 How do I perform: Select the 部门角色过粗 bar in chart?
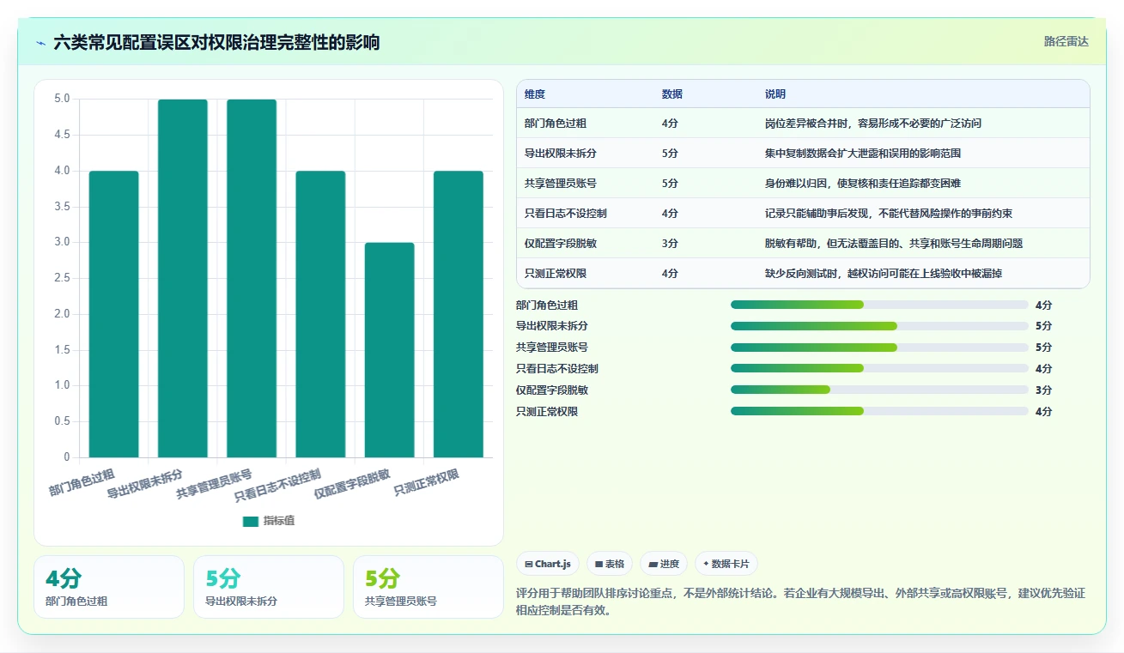tap(114, 314)
